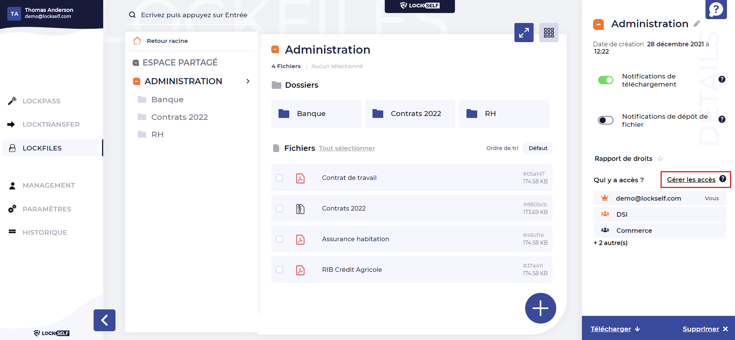Click the Retour racine home icon
The image size is (735, 340).
coord(137,41)
